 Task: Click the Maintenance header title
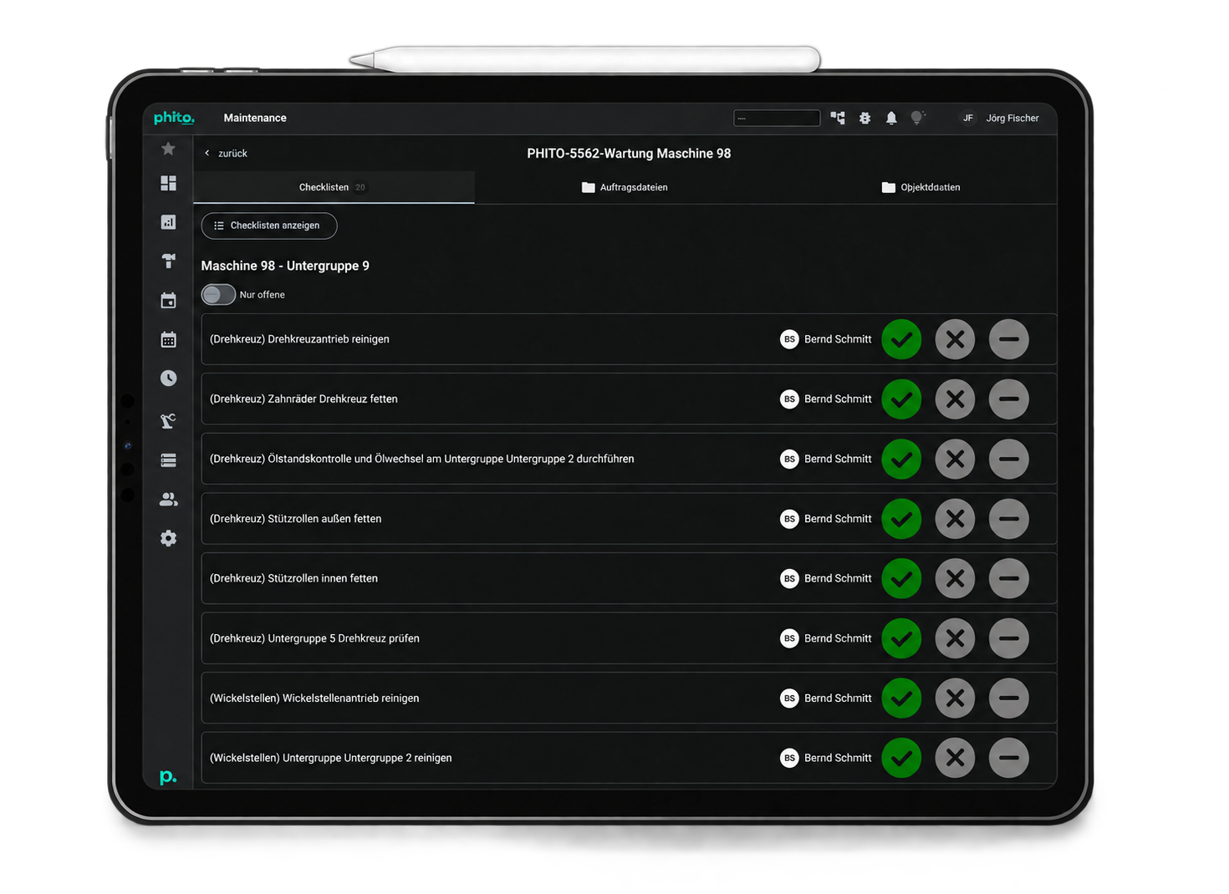click(255, 118)
